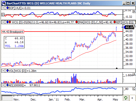
Task: Click the Apr. date axis label
Action: pos(100,99)
